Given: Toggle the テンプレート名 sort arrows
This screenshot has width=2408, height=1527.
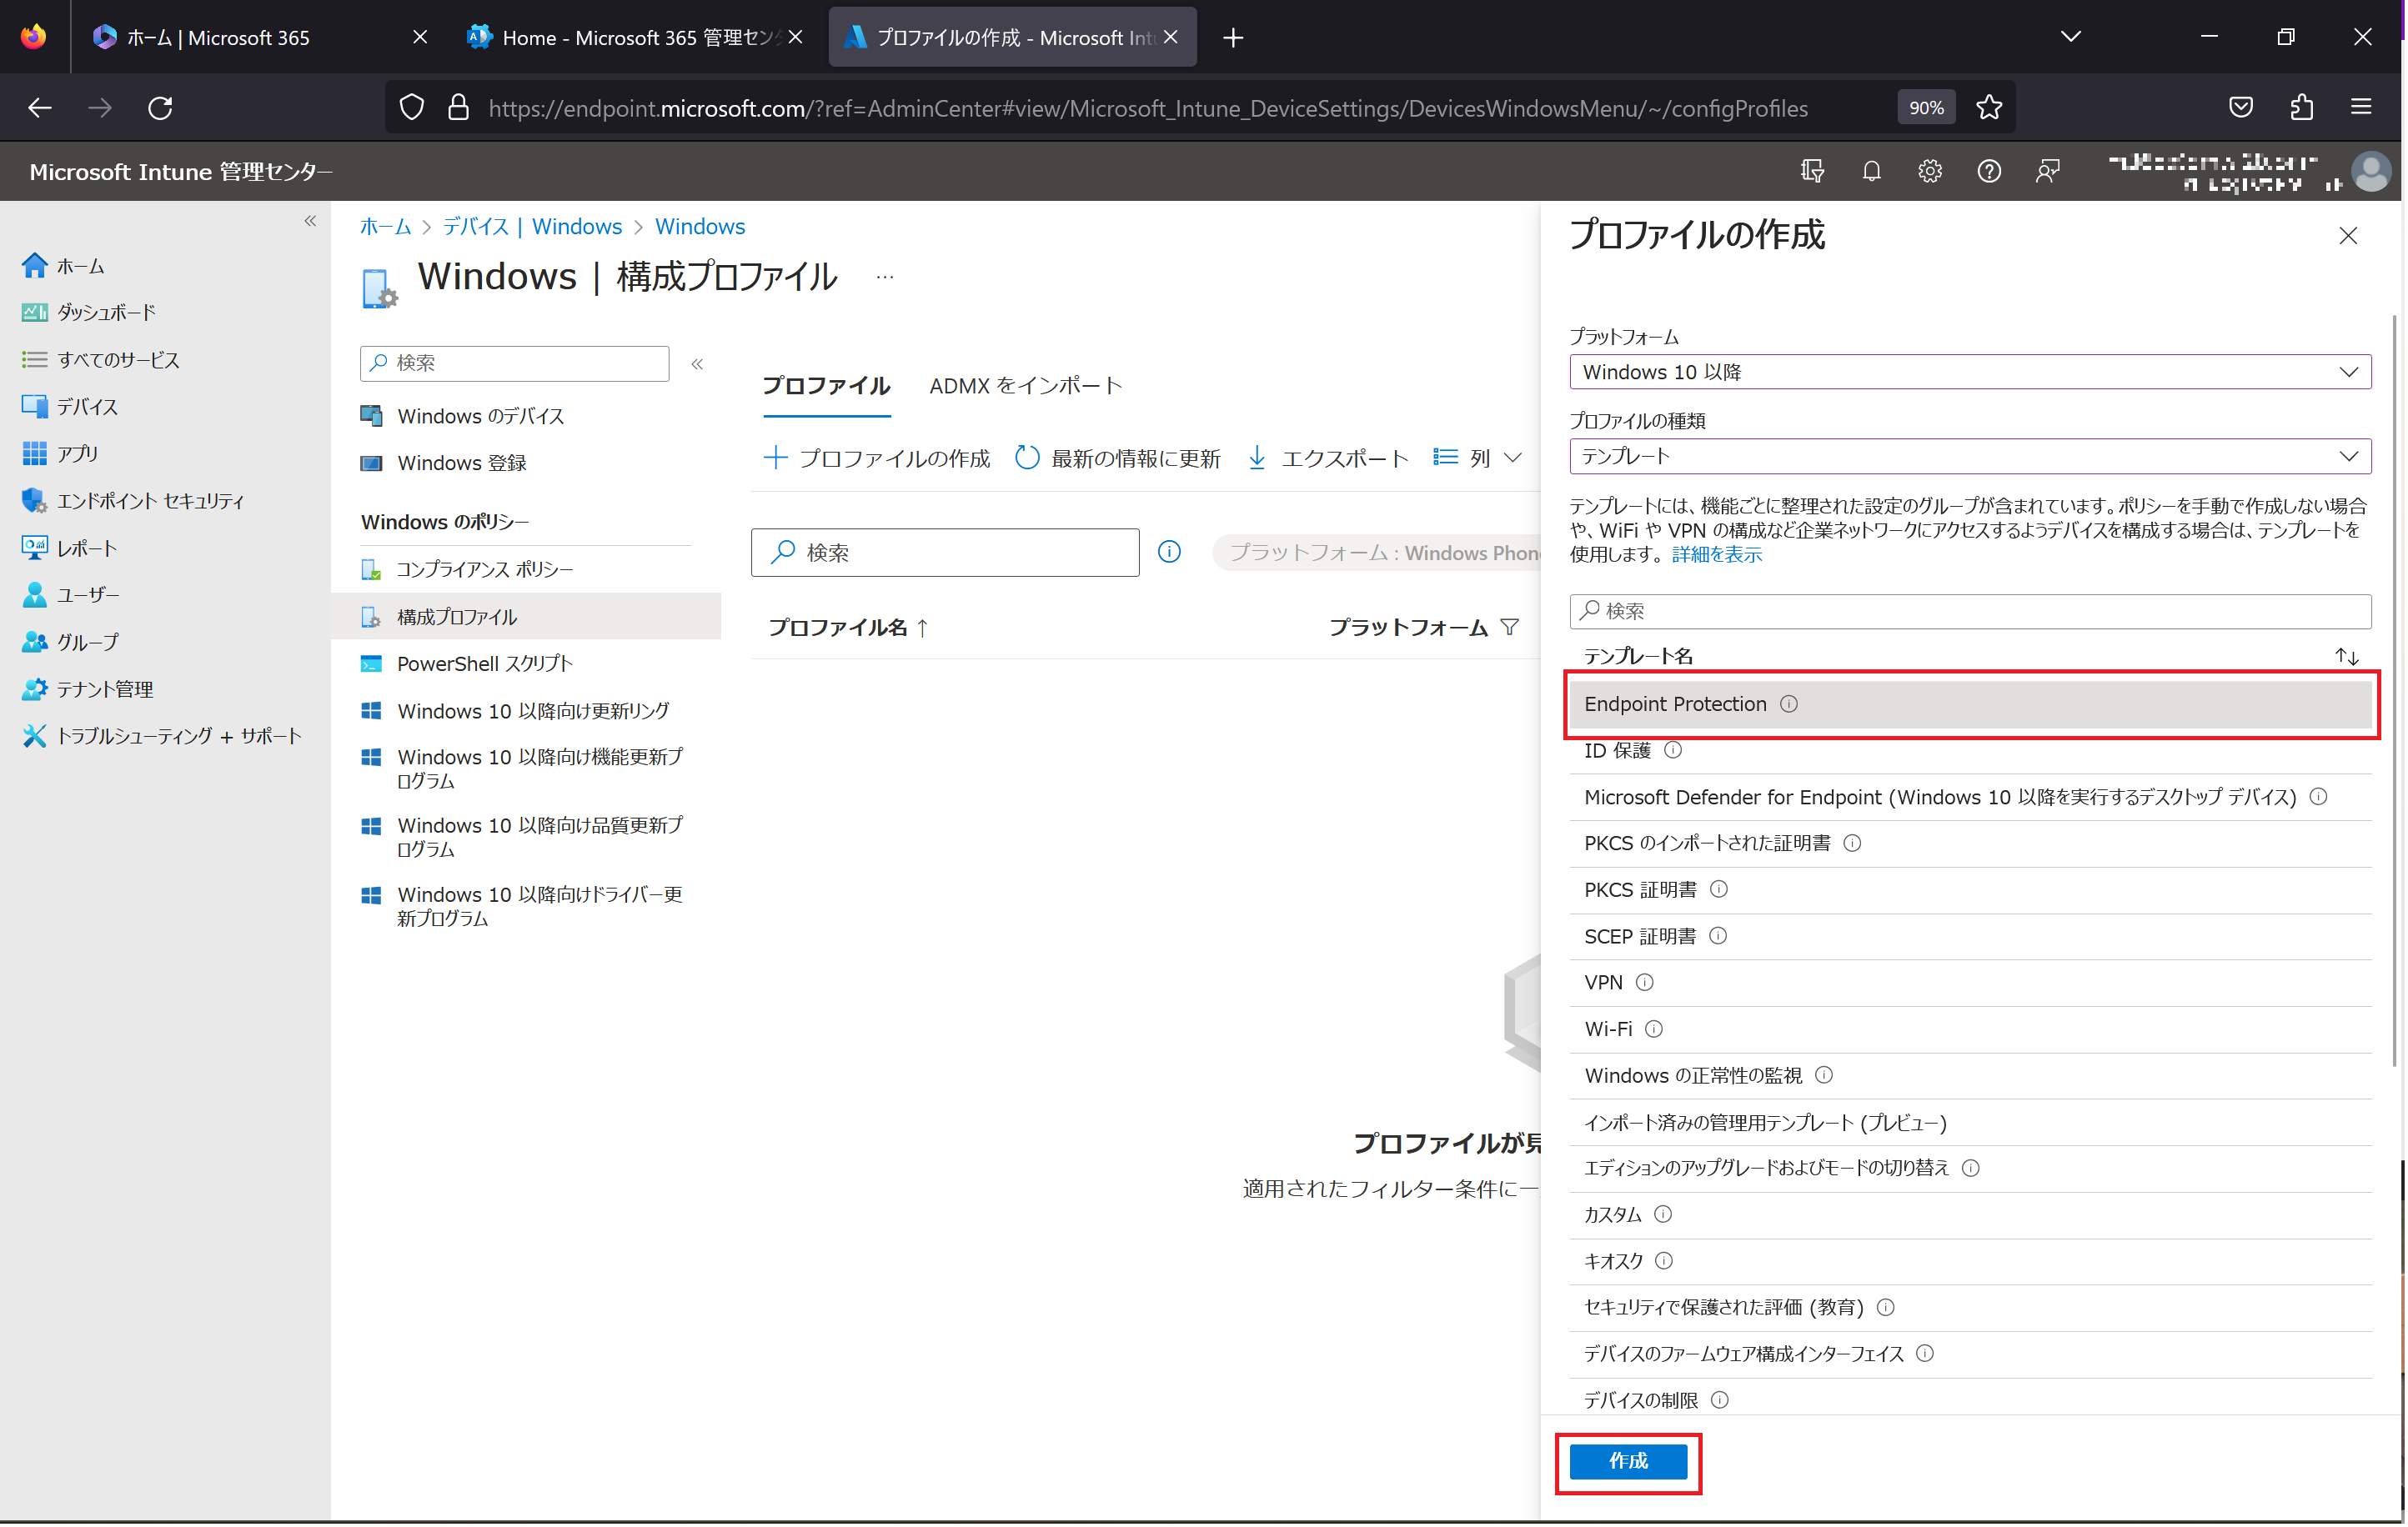Looking at the screenshot, I should tap(2347, 657).
